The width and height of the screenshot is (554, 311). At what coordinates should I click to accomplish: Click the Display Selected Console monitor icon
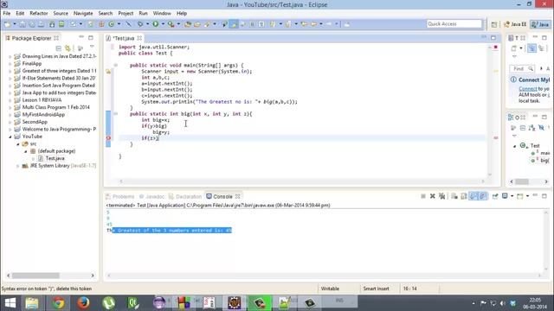[x=505, y=196]
